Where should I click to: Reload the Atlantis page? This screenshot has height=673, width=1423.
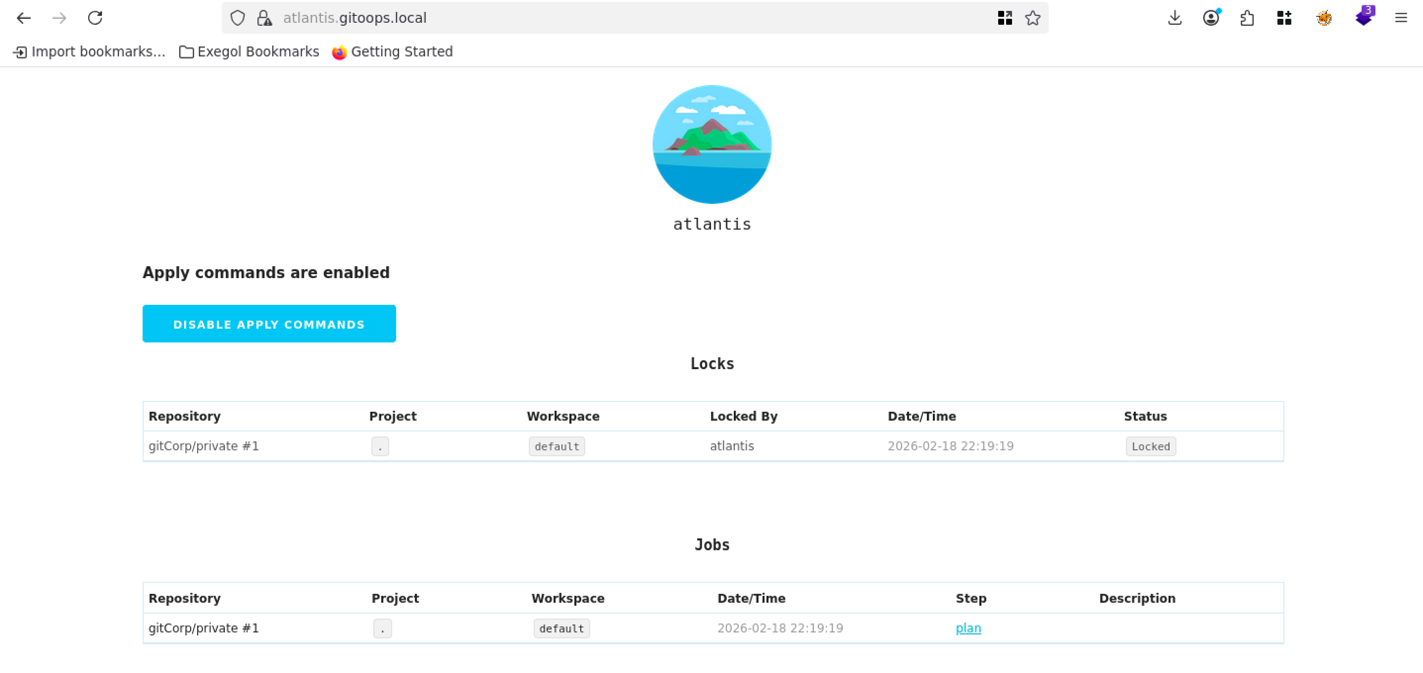(95, 18)
